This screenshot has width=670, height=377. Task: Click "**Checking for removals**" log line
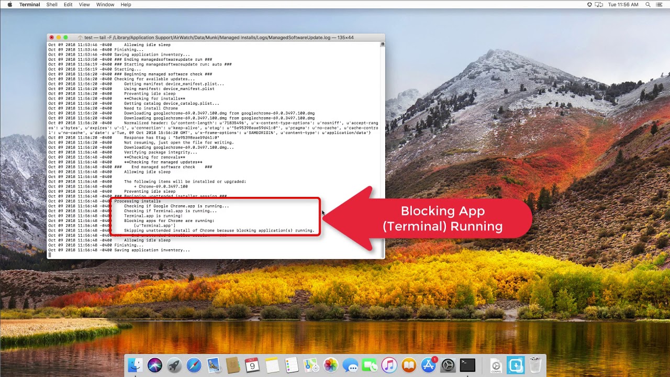154,157
